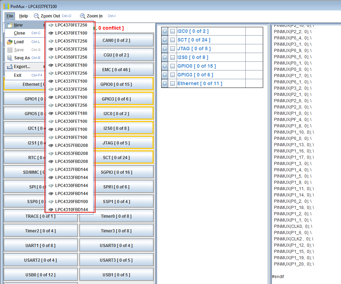The image size is (341, 284).
Task: Click the chip icon beside LPC4353FET256
Action: point(51,49)
